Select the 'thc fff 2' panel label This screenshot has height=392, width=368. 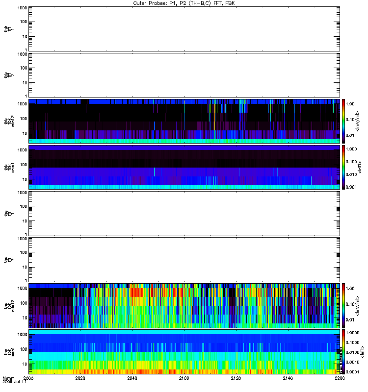[x=9, y=260]
